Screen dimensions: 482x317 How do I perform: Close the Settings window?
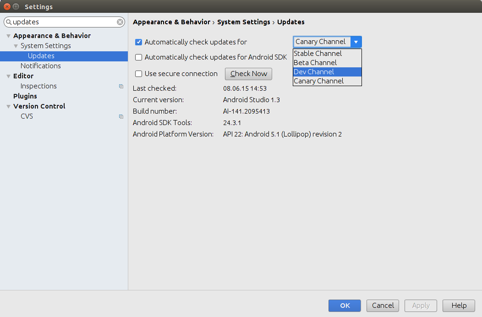7,6
